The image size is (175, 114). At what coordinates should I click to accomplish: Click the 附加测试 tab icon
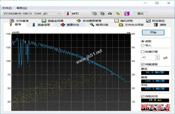(x=148, y=21)
